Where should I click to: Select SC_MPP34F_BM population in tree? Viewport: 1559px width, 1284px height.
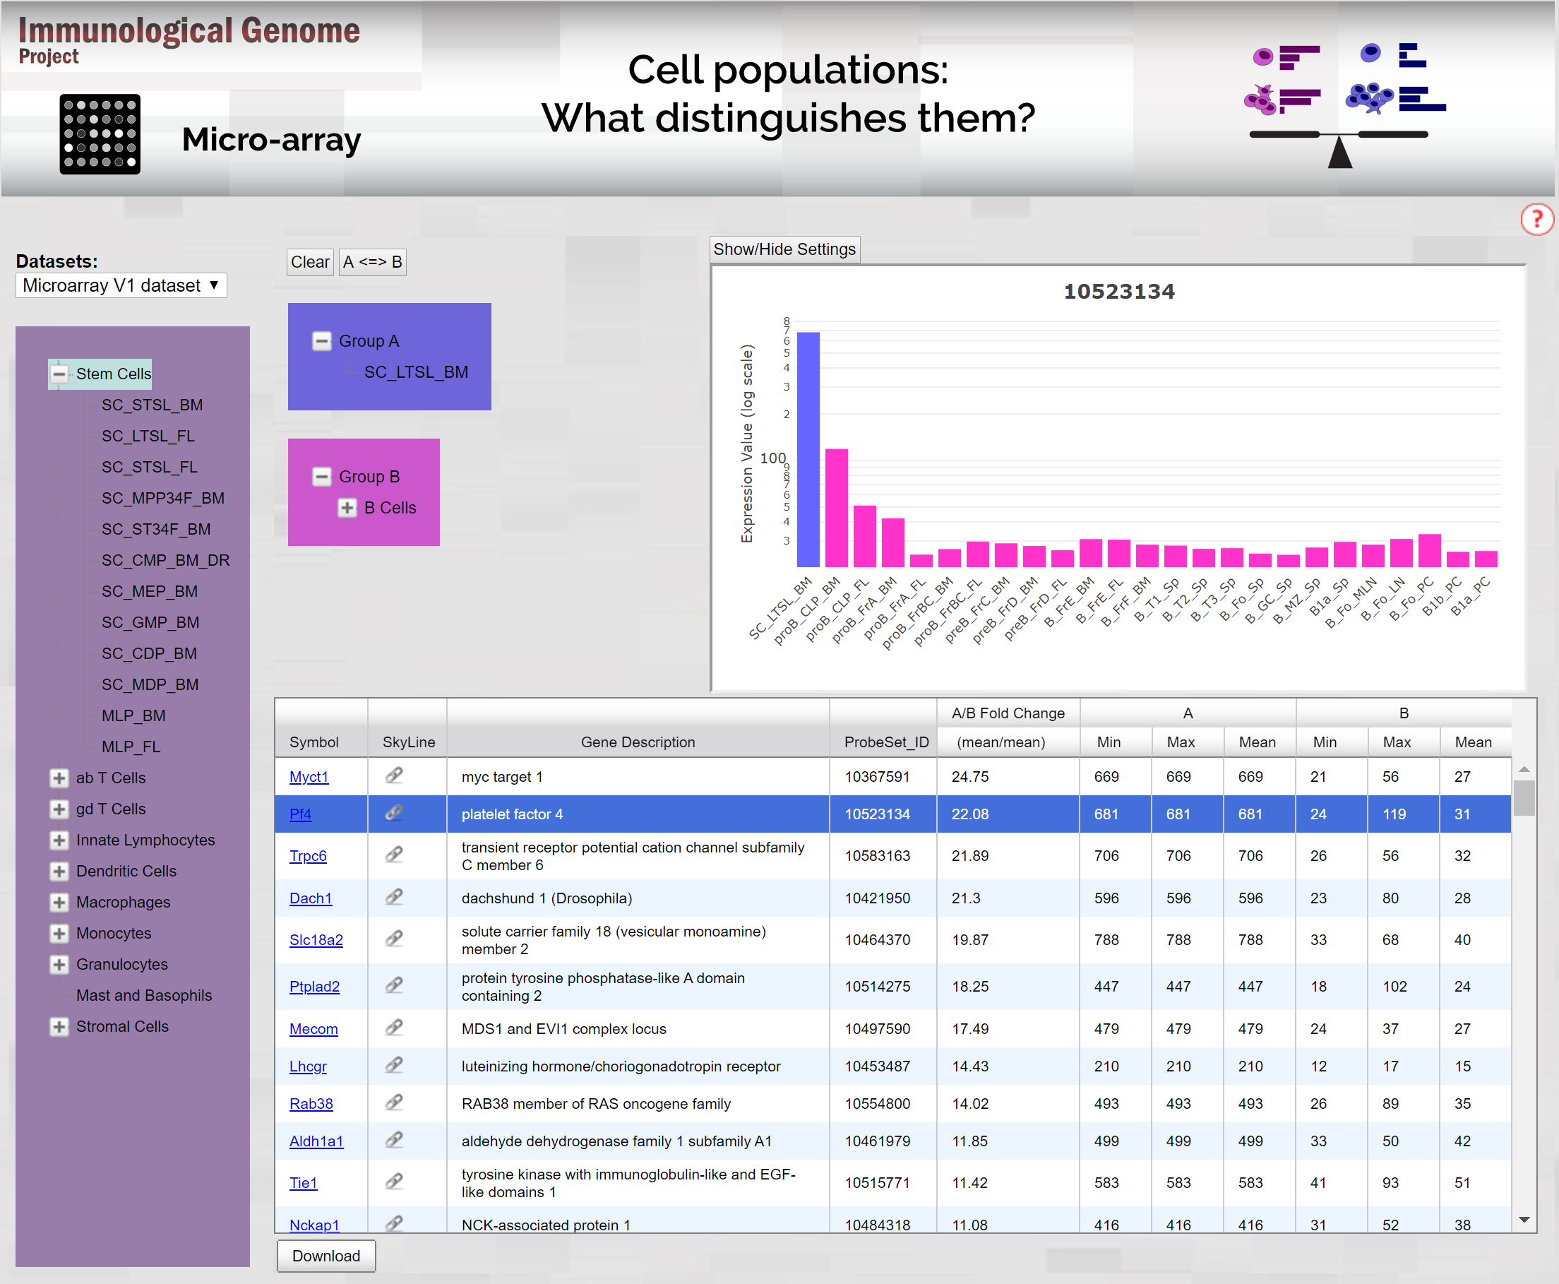click(162, 498)
